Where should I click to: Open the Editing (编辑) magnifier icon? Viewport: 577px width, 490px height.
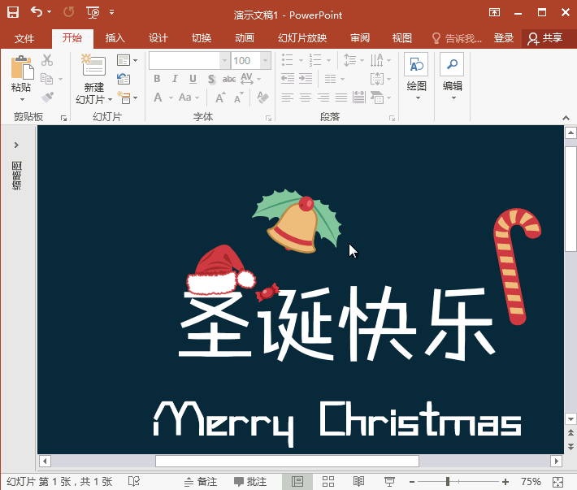[452, 67]
